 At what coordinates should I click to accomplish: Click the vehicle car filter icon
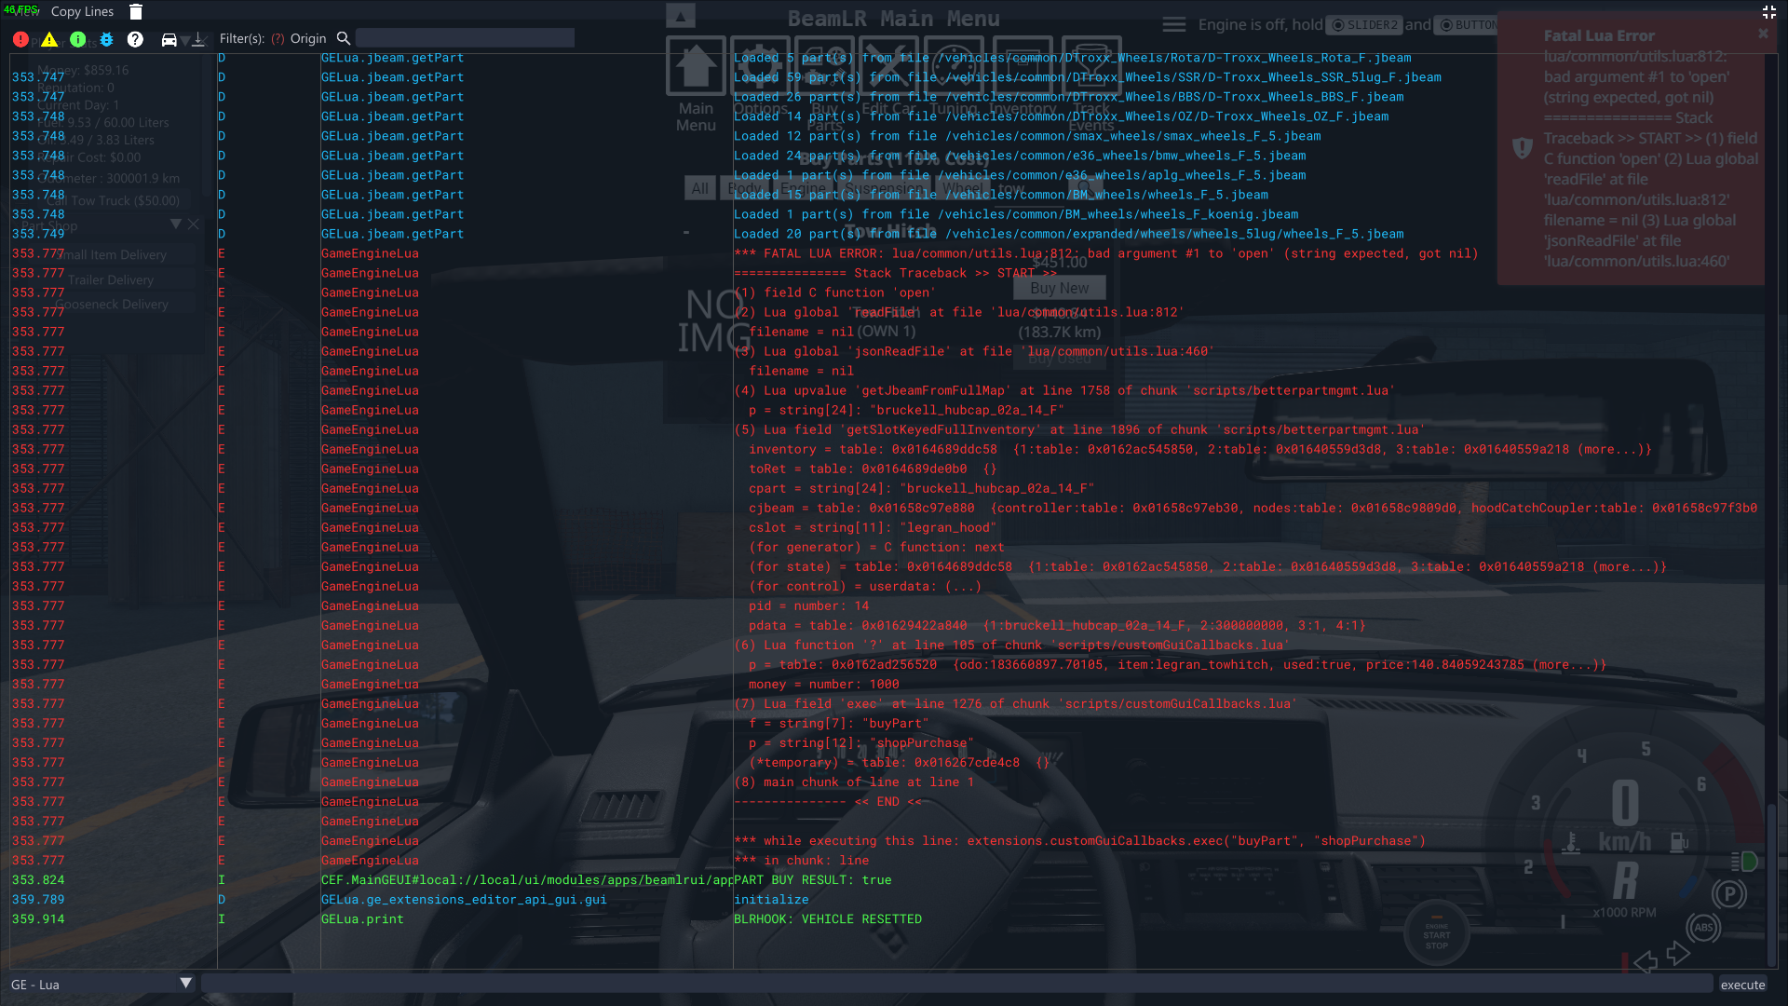click(x=169, y=39)
